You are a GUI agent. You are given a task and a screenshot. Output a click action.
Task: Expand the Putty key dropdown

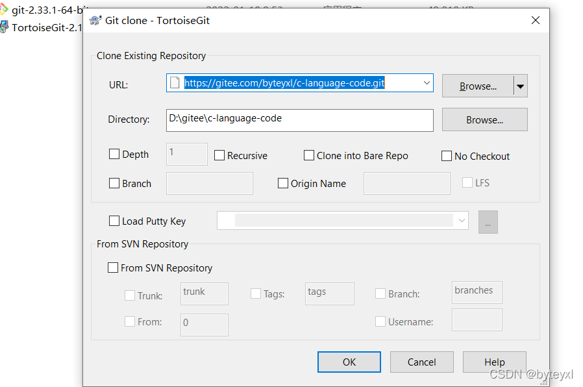coord(462,221)
